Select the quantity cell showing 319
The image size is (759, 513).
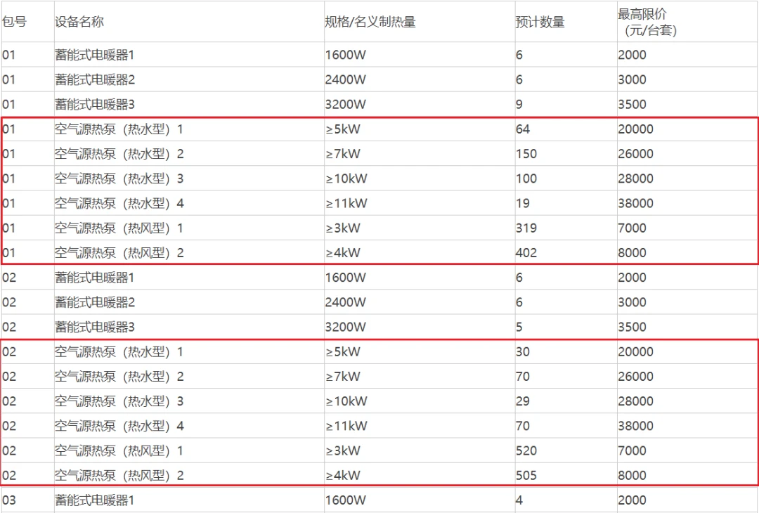[x=526, y=228]
